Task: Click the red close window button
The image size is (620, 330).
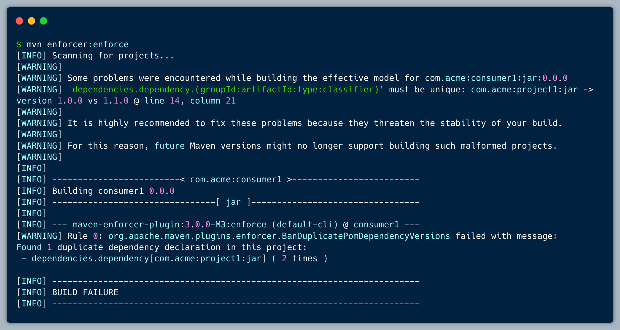Action: 19,21
